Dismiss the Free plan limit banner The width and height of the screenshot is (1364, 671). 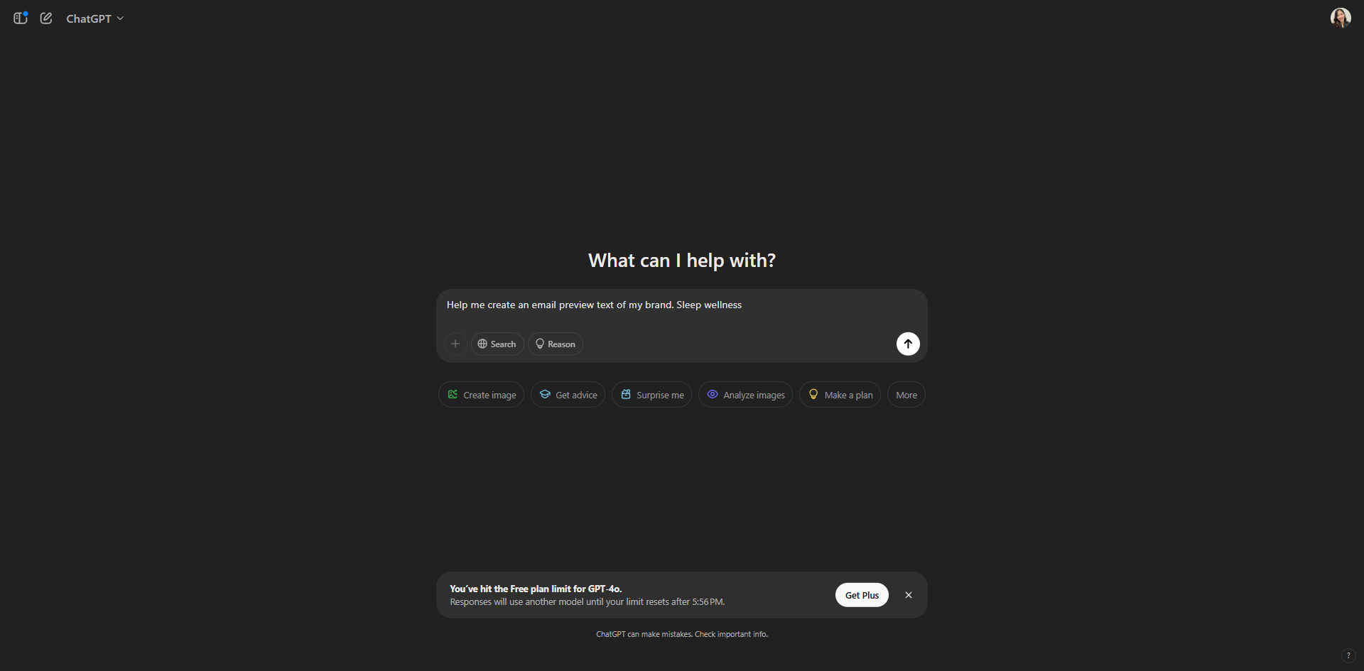pyautogui.click(x=909, y=595)
